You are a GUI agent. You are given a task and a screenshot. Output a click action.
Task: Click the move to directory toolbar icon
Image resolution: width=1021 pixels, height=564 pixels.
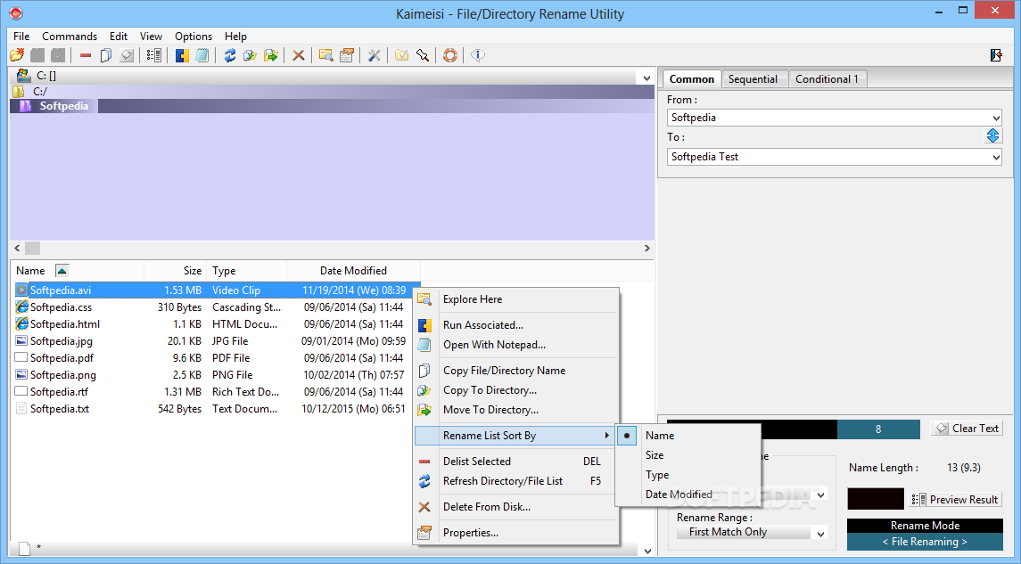[x=271, y=55]
